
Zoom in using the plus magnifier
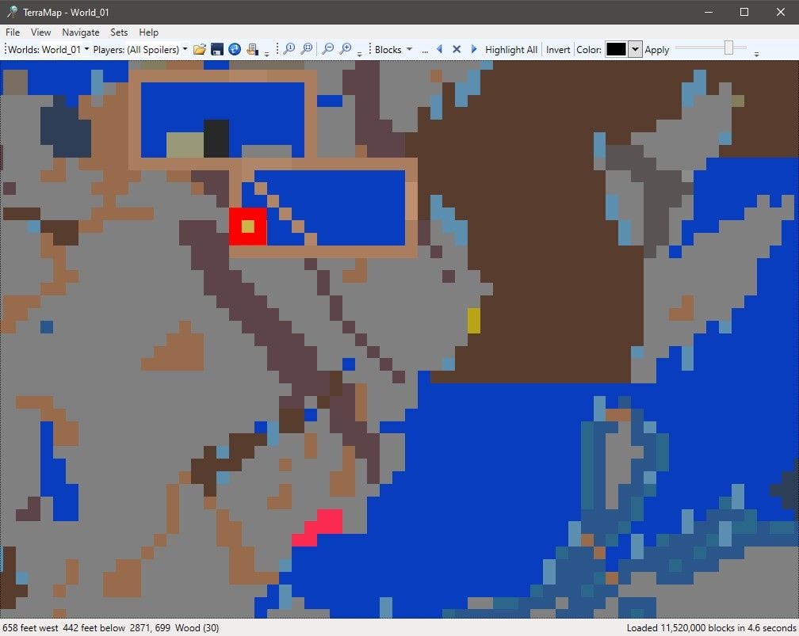[346, 49]
